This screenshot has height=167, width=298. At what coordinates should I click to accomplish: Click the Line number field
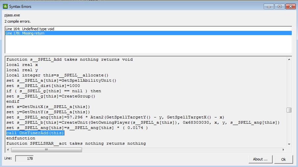(x=24, y=158)
